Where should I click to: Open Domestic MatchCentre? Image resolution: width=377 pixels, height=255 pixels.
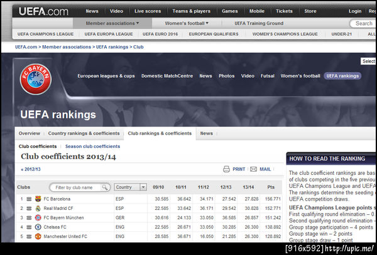pos(167,76)
